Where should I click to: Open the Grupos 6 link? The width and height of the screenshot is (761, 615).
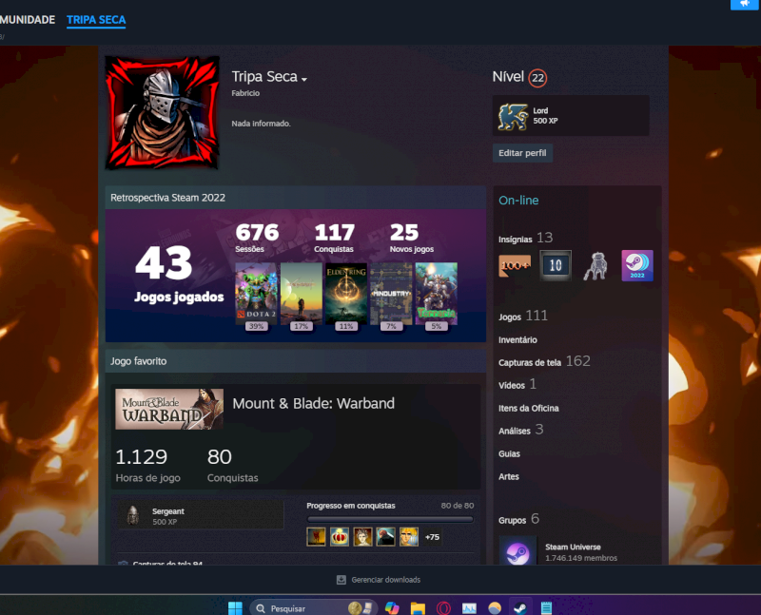[x=518, y=519]
